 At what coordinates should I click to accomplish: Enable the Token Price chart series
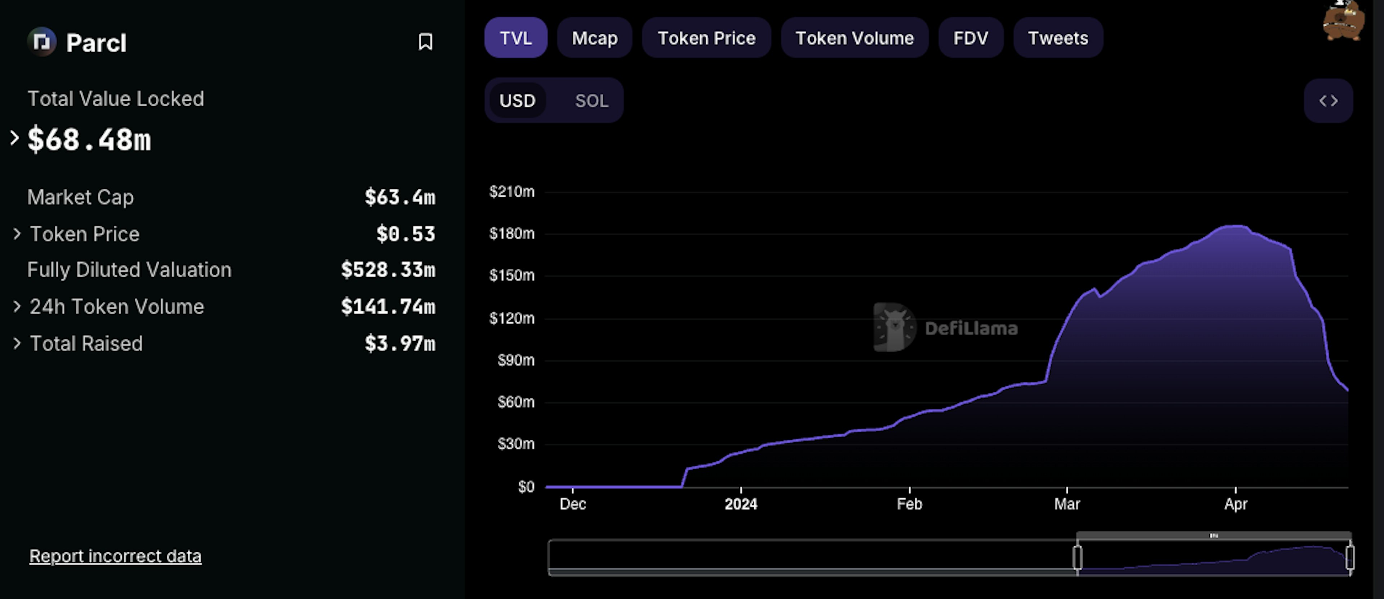(x=706, y=38)
